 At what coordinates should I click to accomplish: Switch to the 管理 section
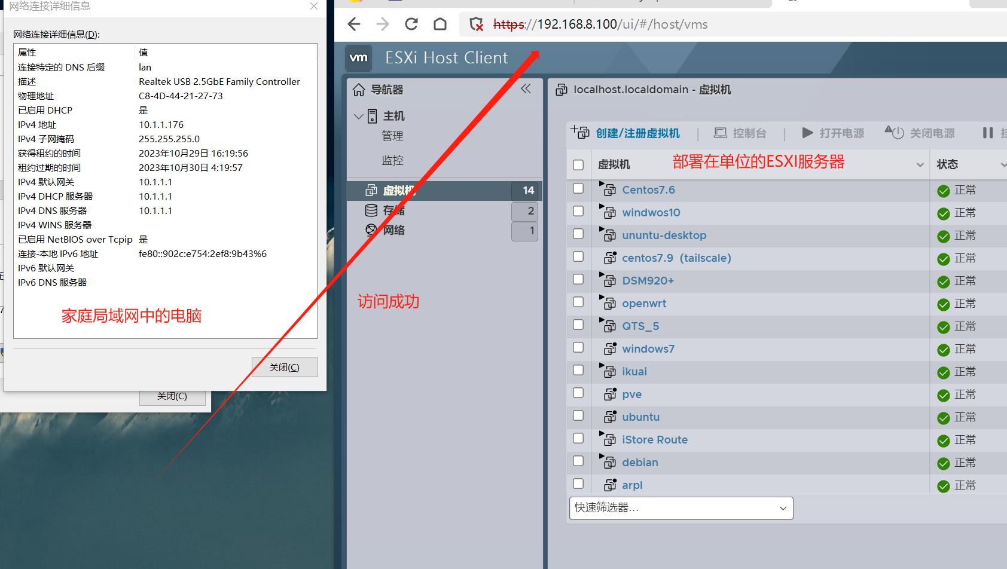[x=393, y=136]
